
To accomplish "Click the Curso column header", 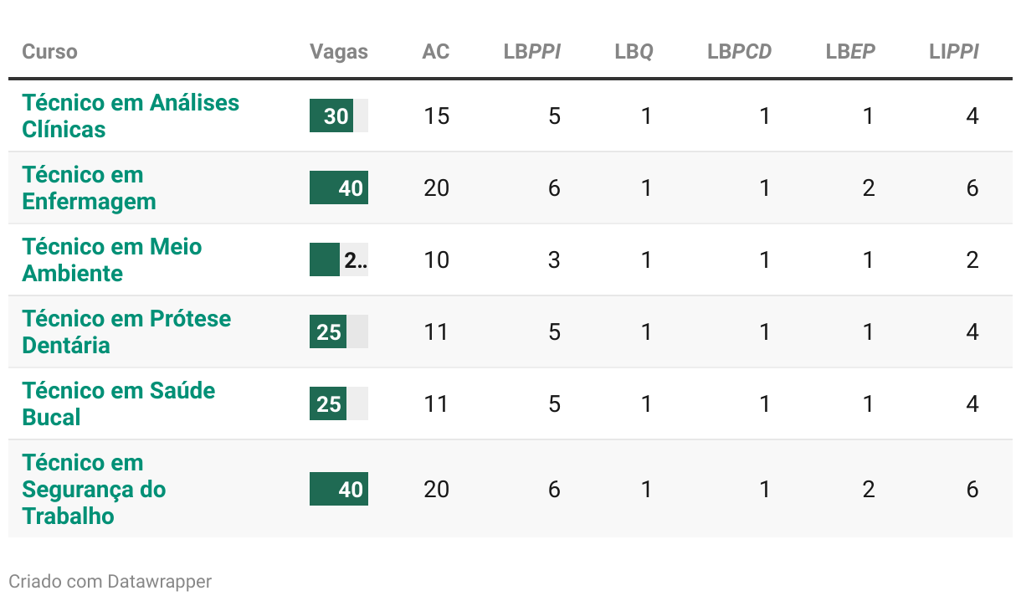I will pos(49,51).
